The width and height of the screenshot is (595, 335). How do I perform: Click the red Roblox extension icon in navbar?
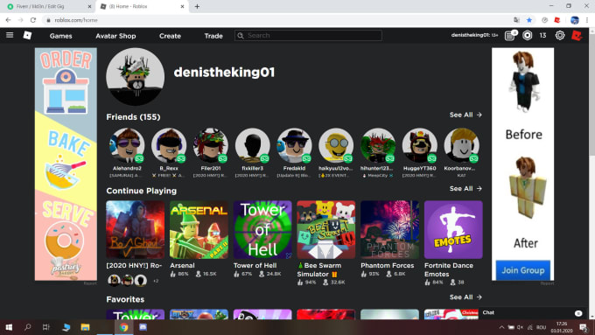577,35
